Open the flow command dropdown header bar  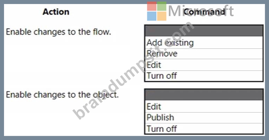pyautogui.click(x=204, y=31)
